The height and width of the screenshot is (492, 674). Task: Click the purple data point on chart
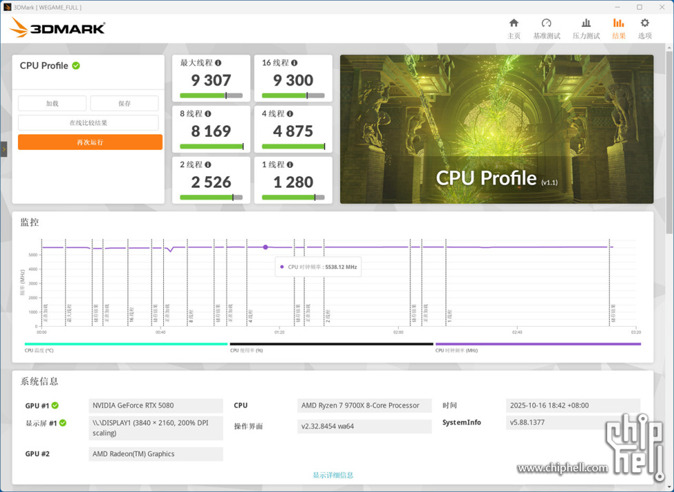(x=265, y=247)
